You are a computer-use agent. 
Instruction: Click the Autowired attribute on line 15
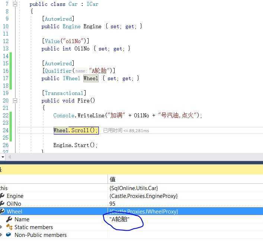(58, 63)
